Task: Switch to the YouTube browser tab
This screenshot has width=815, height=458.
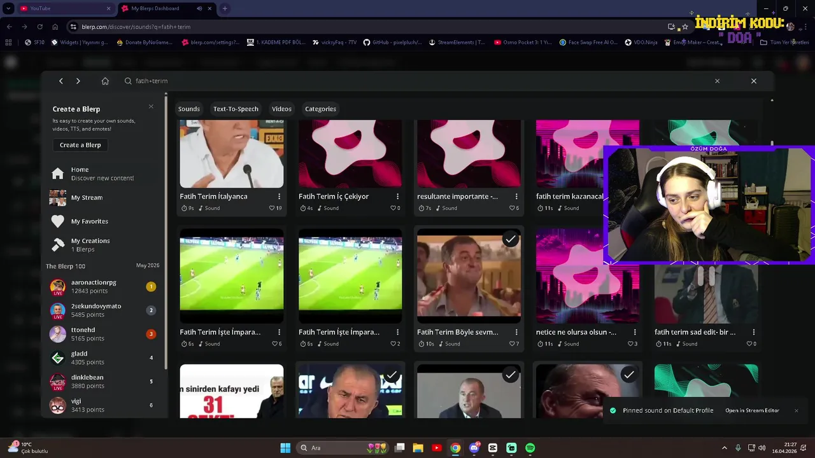Action: [64, 8]
